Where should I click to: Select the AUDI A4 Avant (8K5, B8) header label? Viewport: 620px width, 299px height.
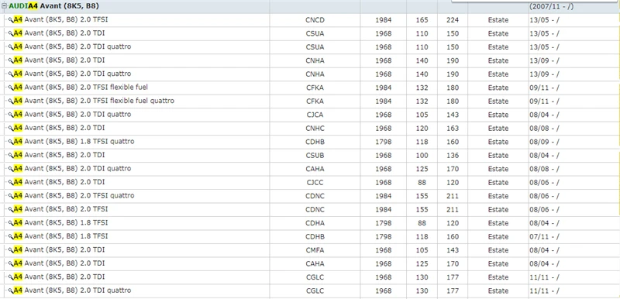pos(53,6)
